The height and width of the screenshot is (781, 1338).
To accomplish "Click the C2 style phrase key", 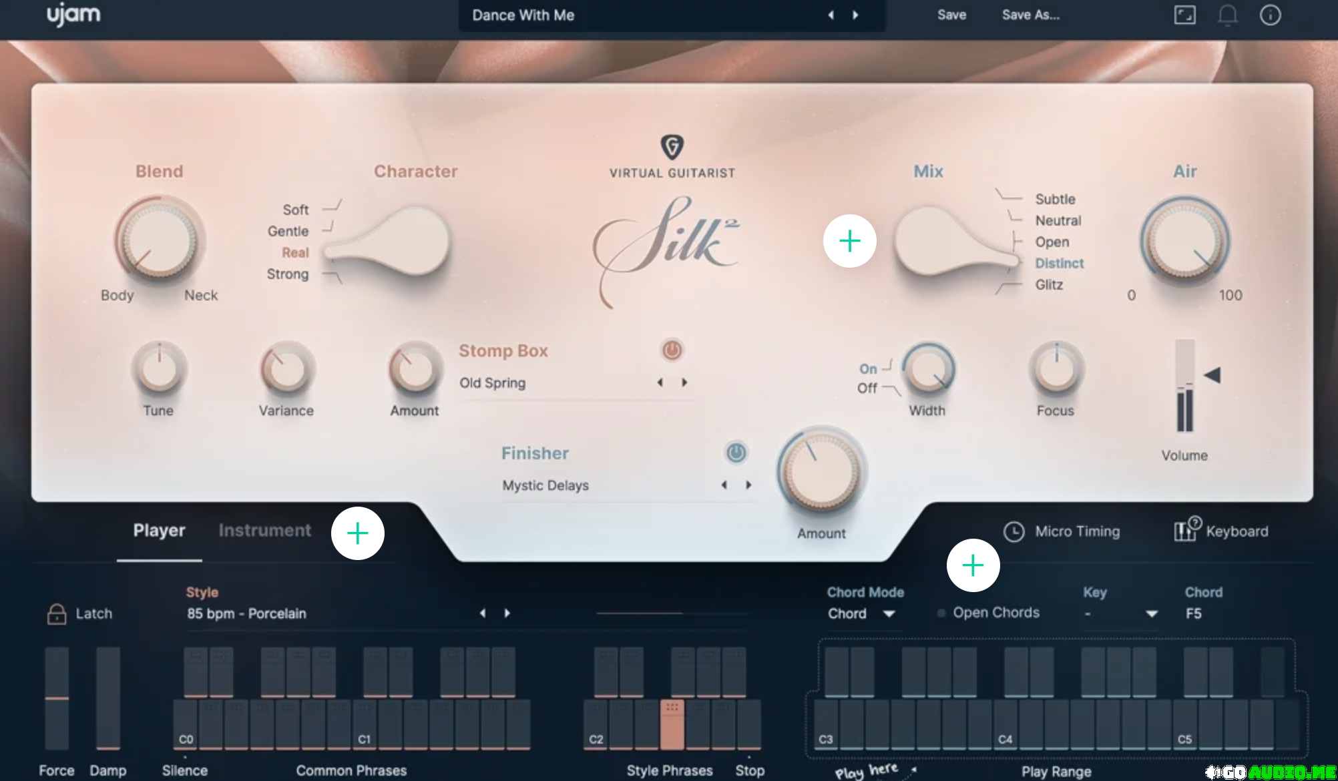I will [596, 724].
